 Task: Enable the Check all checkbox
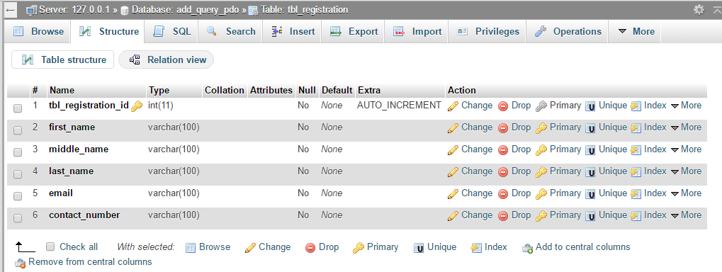[x=50, y=246]
